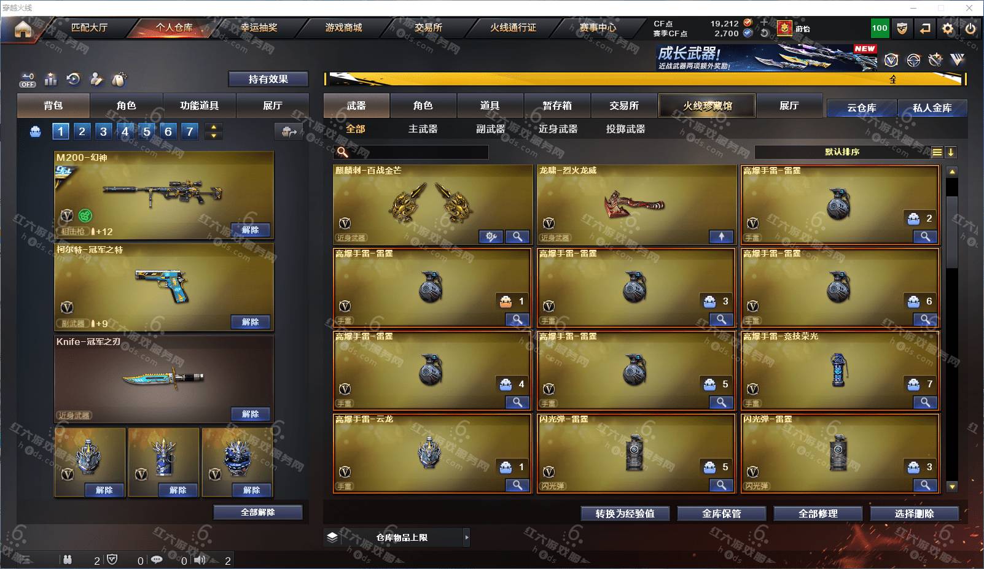Viewport: 984px width, 569px height.
Task: Select the 高爆手雷-竞技荣光 item thumbnail
Action: click(838, 370)
